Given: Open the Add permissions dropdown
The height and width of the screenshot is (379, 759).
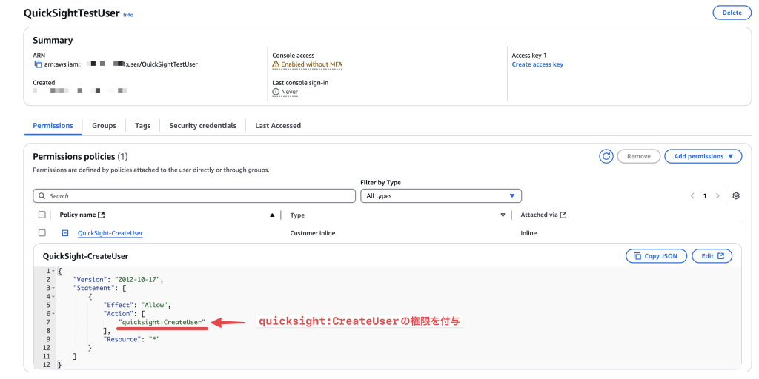Looking at the screenshot, I should (703, 157).
